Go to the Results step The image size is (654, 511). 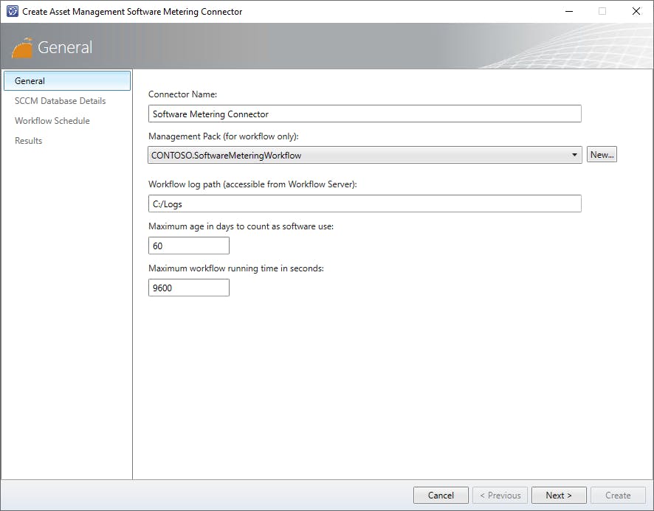point(29,141)
